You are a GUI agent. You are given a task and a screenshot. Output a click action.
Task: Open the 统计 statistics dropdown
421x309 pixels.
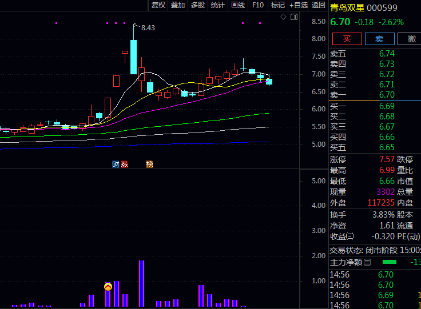pos(217,5)
